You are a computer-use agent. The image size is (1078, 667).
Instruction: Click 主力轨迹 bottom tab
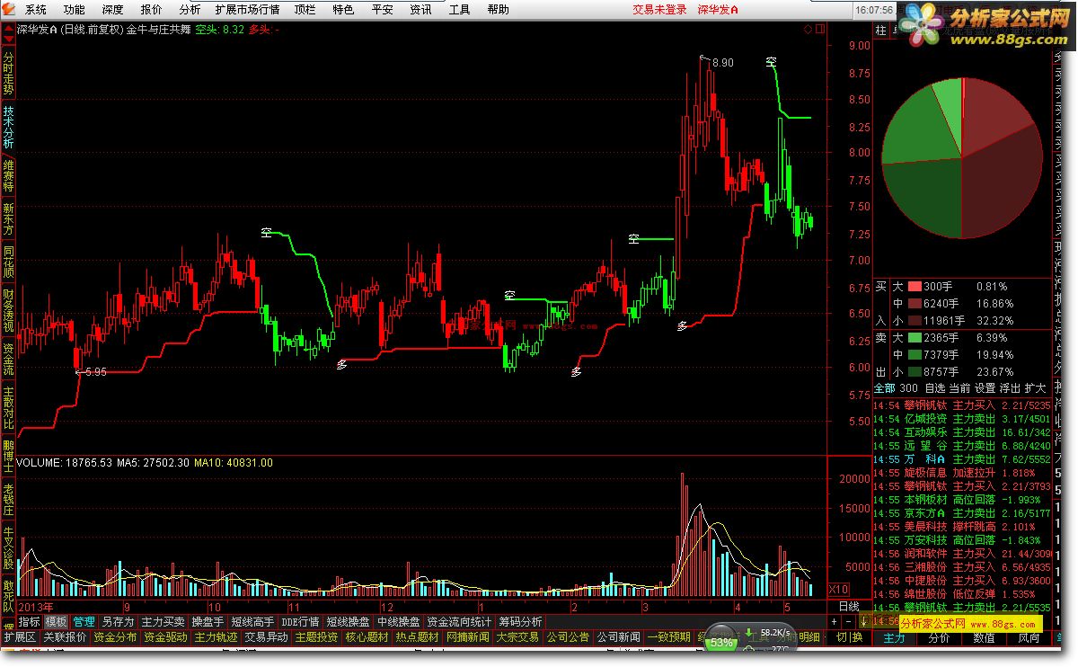[x=216, y=637]
